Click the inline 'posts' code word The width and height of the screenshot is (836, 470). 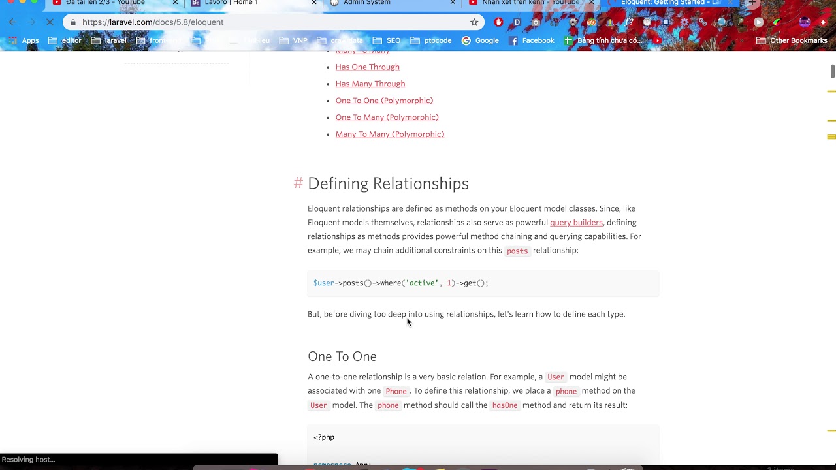pyautogui.click(x=517, y=251)
